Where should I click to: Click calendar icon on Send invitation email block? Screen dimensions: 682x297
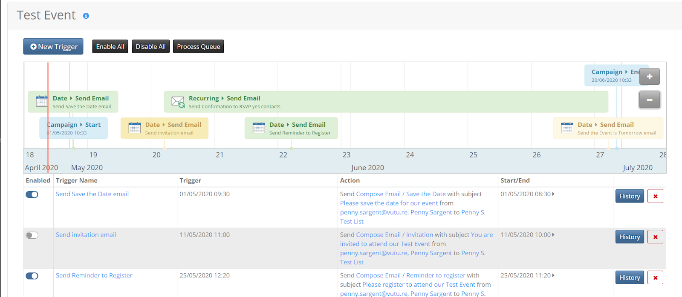click(135, 128)
